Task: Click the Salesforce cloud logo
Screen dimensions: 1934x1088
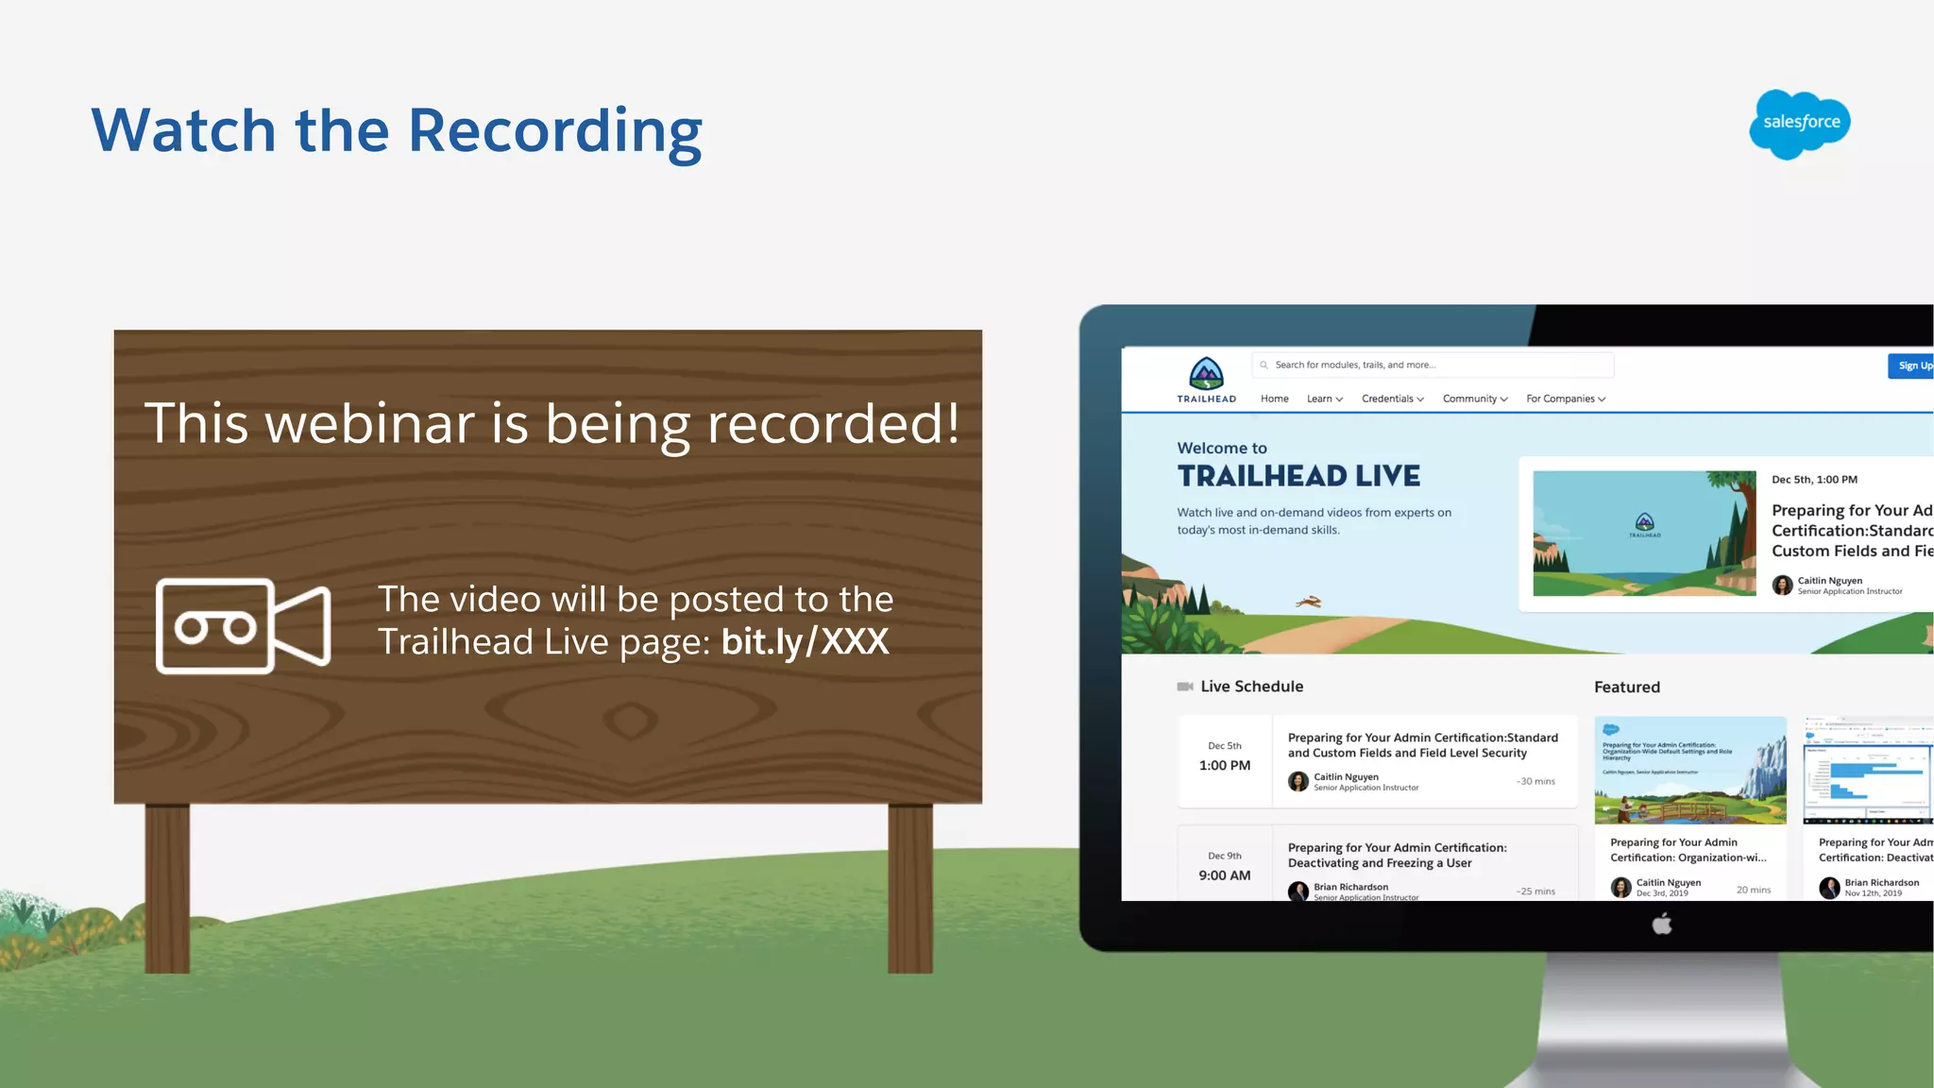Action: pos(1800,124)
